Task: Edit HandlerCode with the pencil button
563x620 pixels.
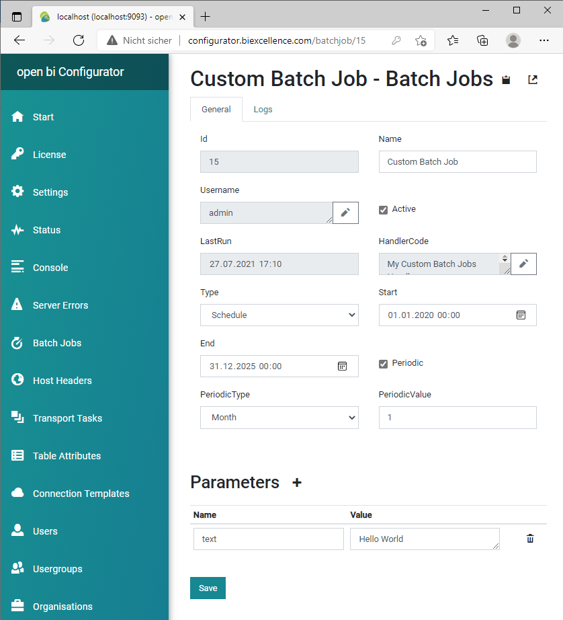Action: tap(523, 264)
